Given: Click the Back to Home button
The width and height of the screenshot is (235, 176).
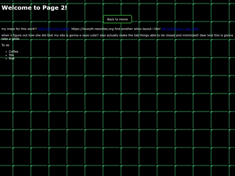Looking at the screenshot, I should coord(117,19).
